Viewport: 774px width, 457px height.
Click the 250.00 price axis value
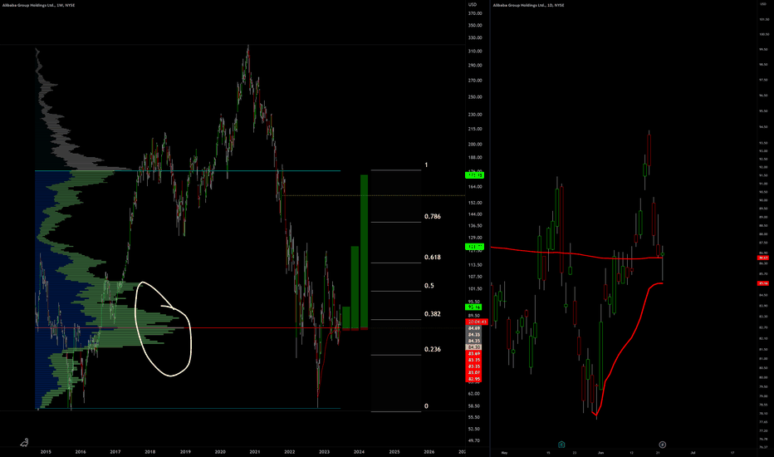[x=475, y=97]
